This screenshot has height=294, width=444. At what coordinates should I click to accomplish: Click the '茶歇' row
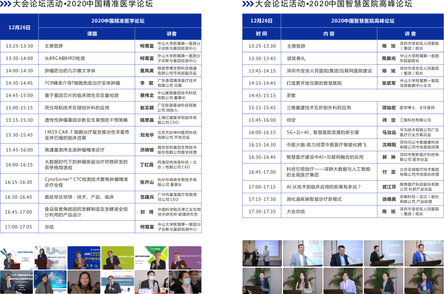(343, 95)
